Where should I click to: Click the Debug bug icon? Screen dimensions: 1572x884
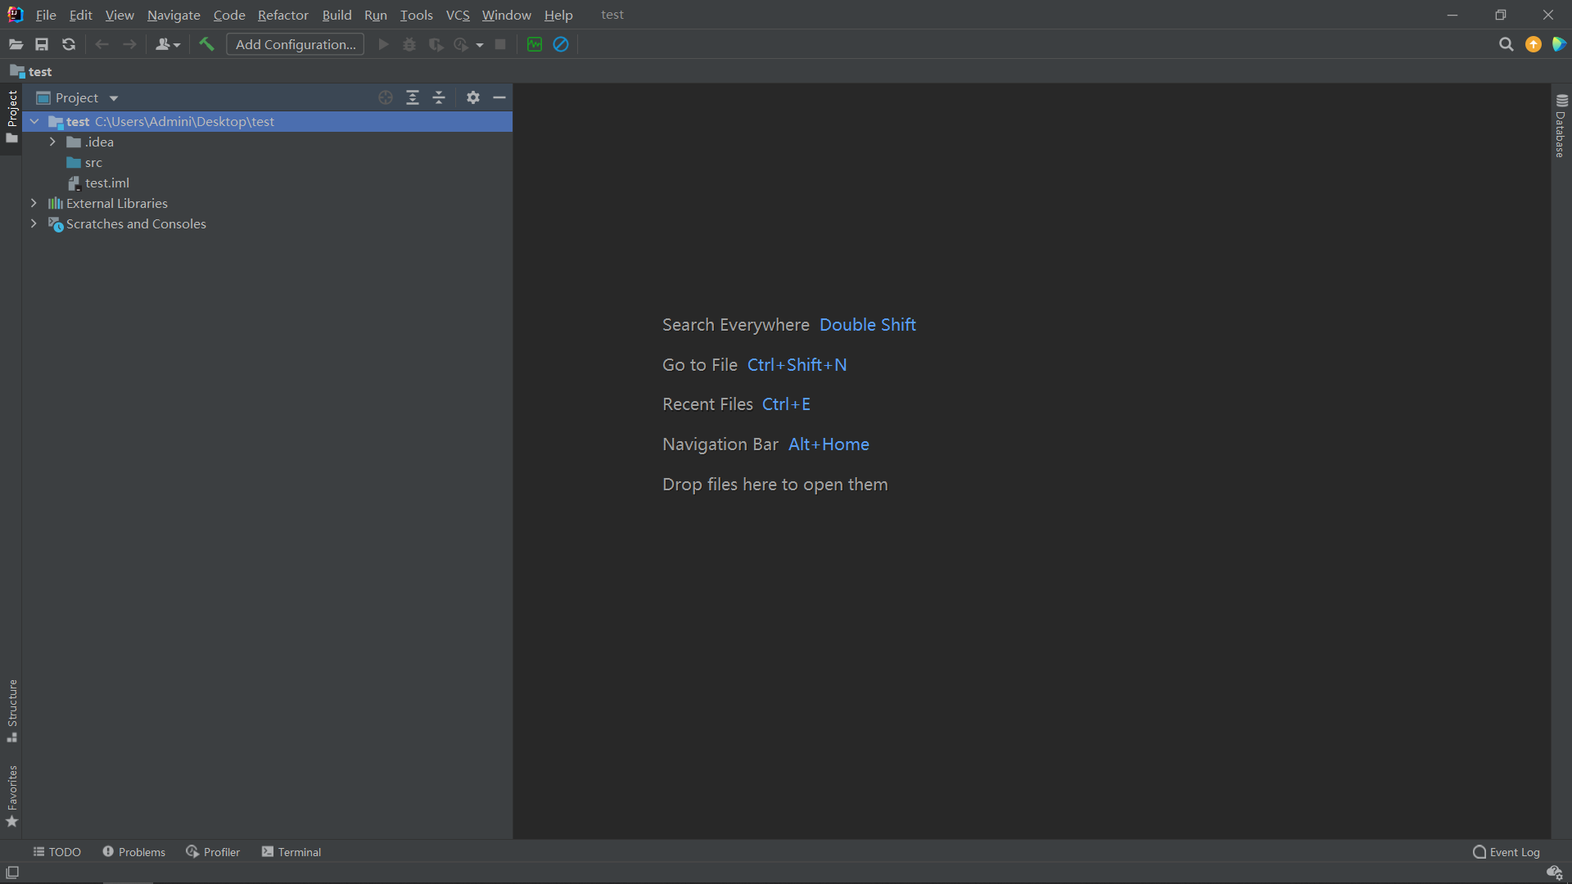pyautogui.click(x=409, y=44)
